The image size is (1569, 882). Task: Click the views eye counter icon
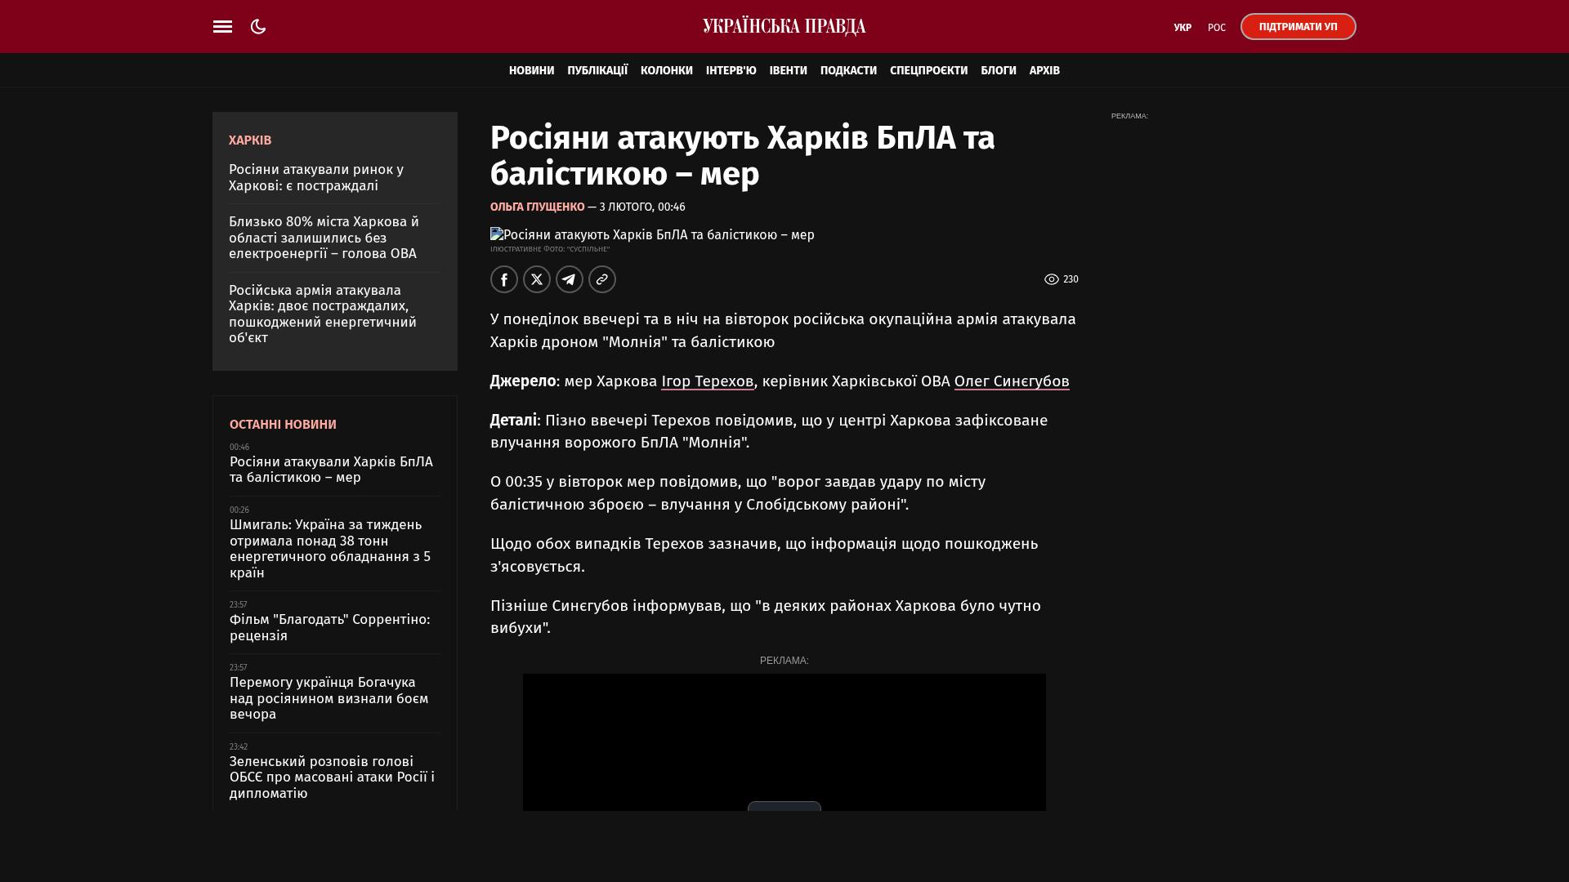tap(1052, 279)
